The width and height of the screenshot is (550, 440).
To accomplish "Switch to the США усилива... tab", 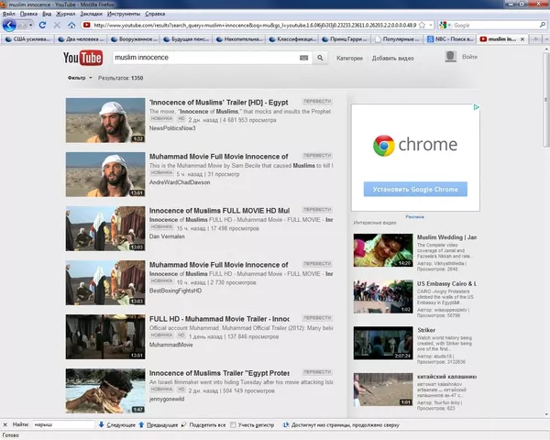I will [28, 38].
